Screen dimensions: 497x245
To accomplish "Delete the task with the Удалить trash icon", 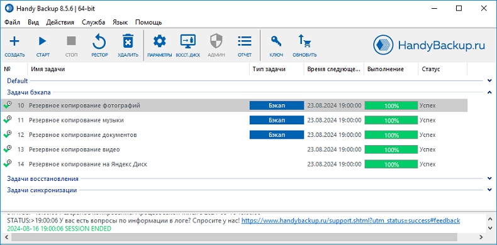I will pos(128,41).
